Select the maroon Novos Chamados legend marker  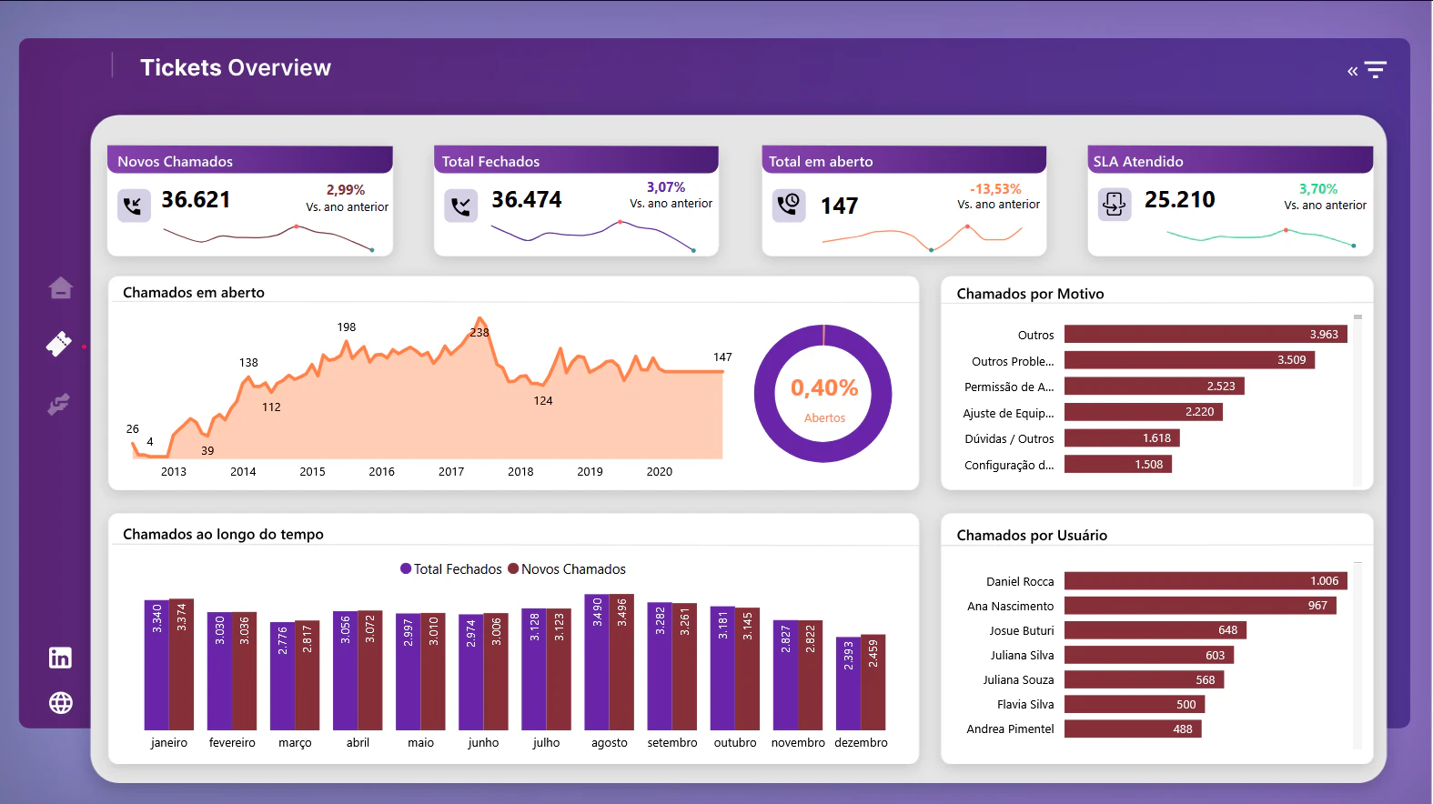tap(513, 568)
